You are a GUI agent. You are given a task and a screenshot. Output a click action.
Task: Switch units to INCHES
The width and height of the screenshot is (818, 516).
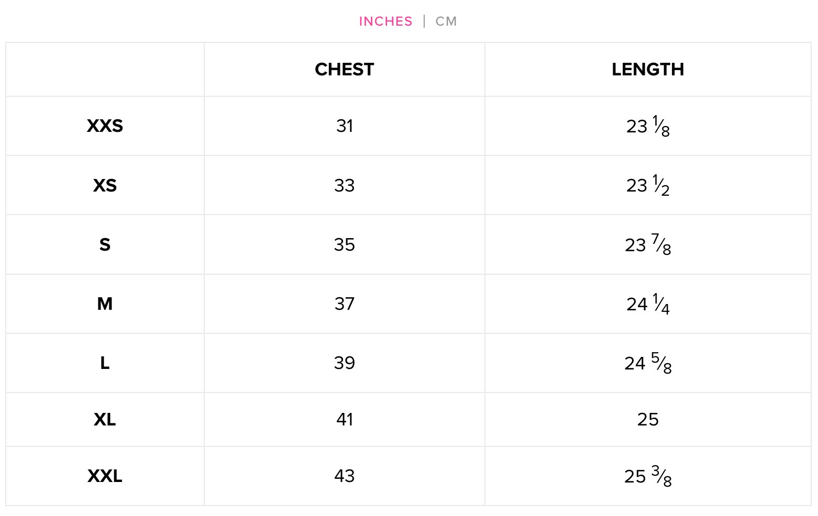click(385, 21)
